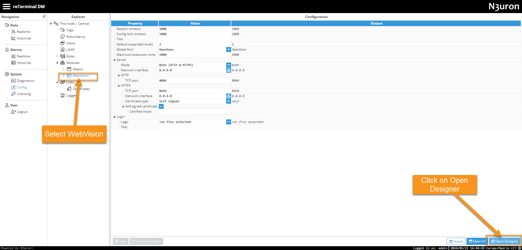The height and width of the screenshot is (250, 522).
Task: Open the Notes button
Action: point(456,241)
